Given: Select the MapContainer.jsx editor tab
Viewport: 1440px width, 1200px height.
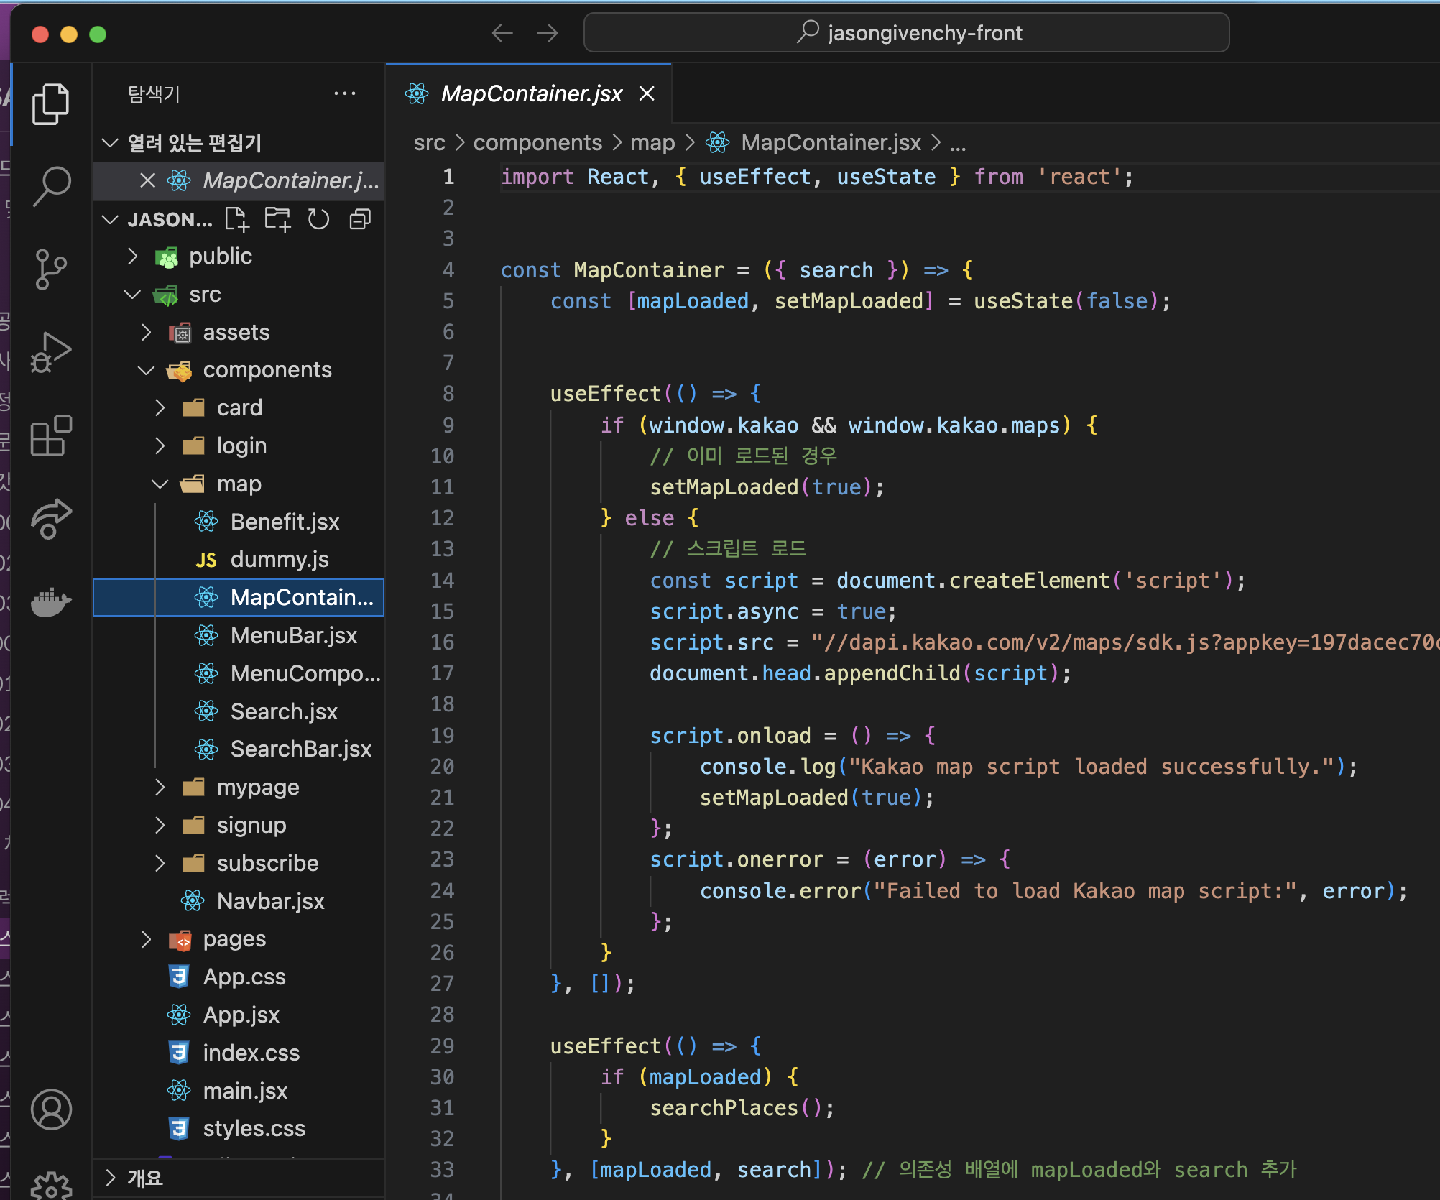Looking at the screenshot, I should pyautogui.click(x=531, y=93).
